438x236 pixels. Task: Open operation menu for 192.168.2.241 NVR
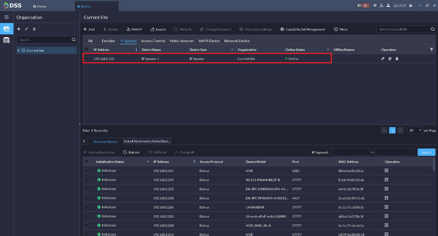pos(386,171)
